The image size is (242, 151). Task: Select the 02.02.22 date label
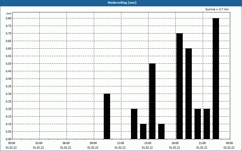pos(229,148)
